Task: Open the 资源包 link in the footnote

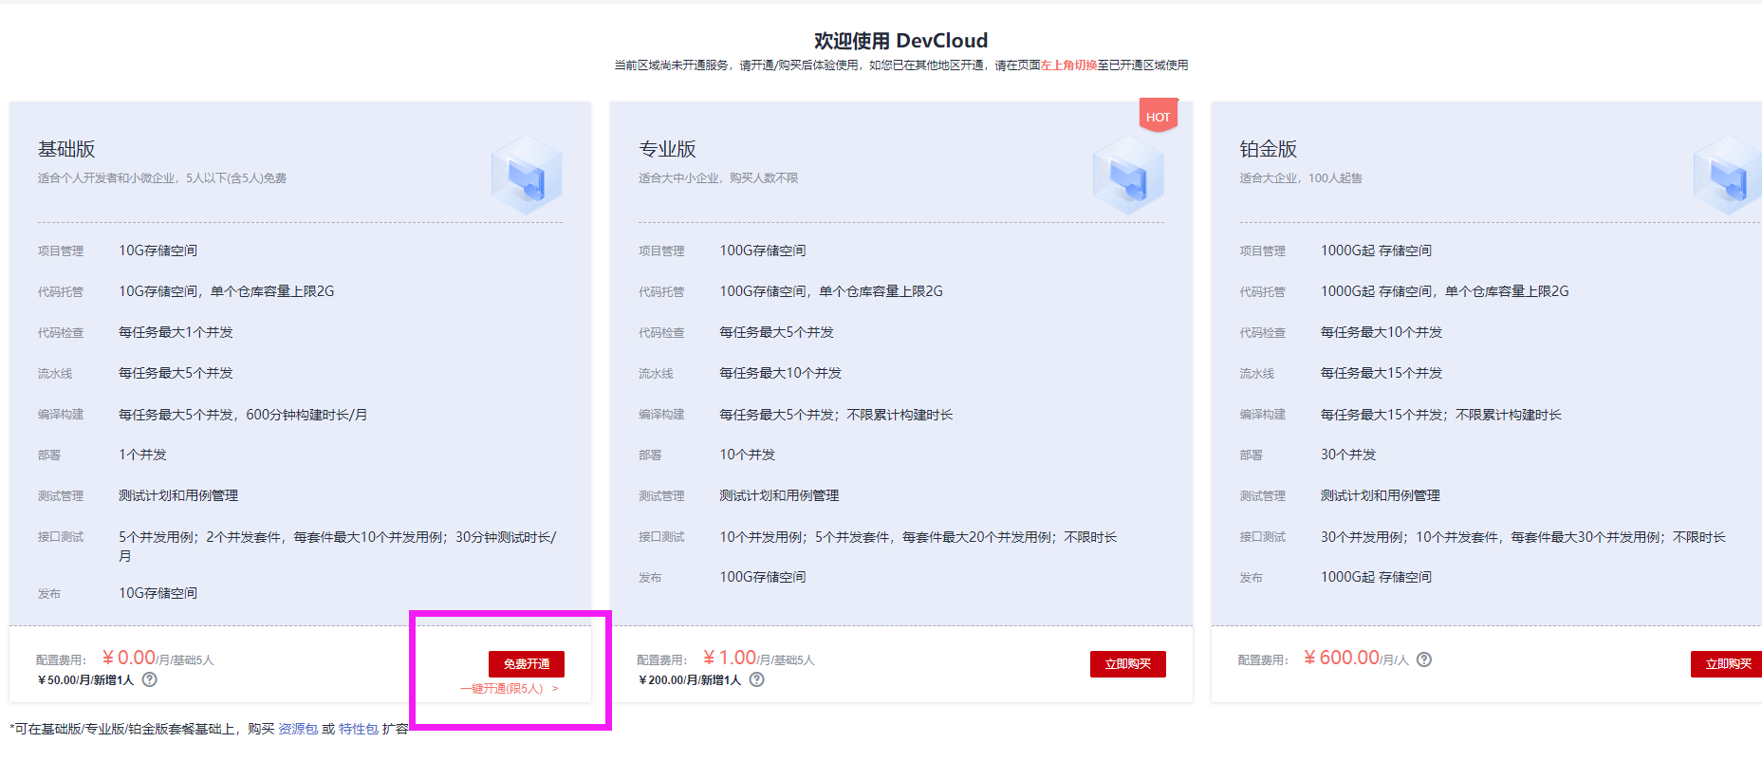Action: (x=298, y=729)
